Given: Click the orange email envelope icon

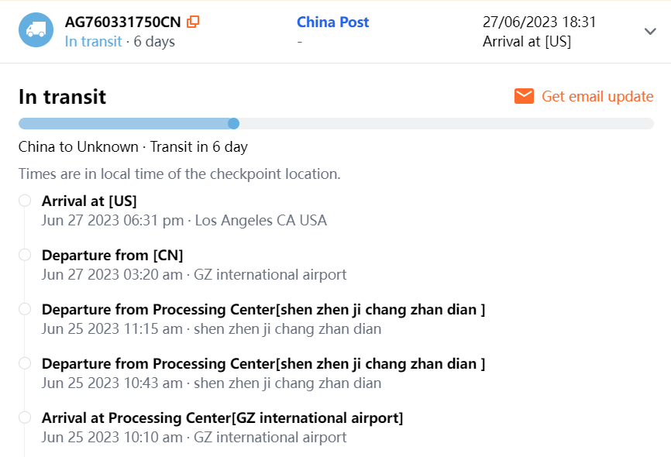Looking at the screenshot, I should click(x=525, y=96).
